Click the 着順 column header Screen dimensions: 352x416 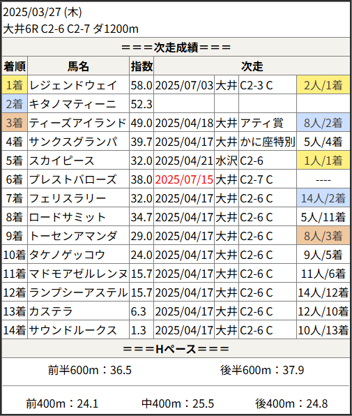pos(15,66)
